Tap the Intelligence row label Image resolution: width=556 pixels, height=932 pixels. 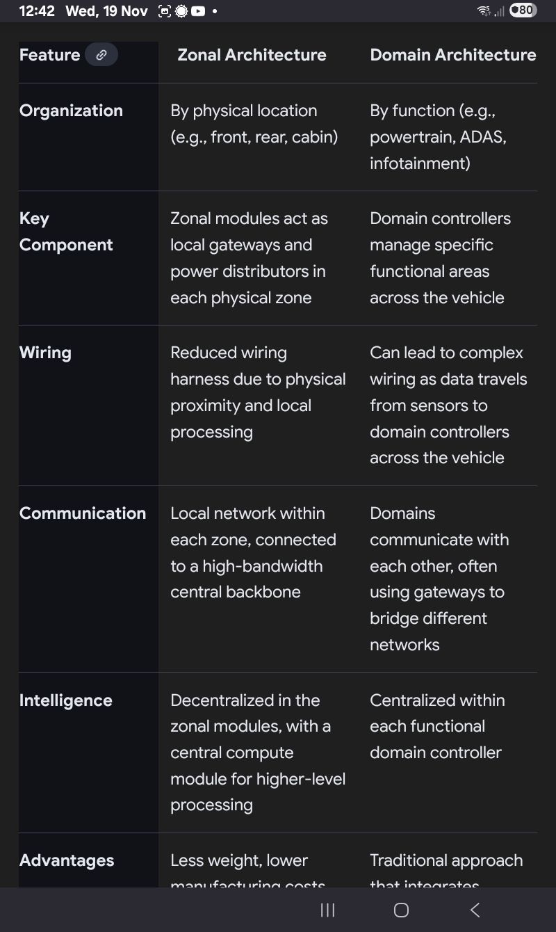click(x=66, y=700)
